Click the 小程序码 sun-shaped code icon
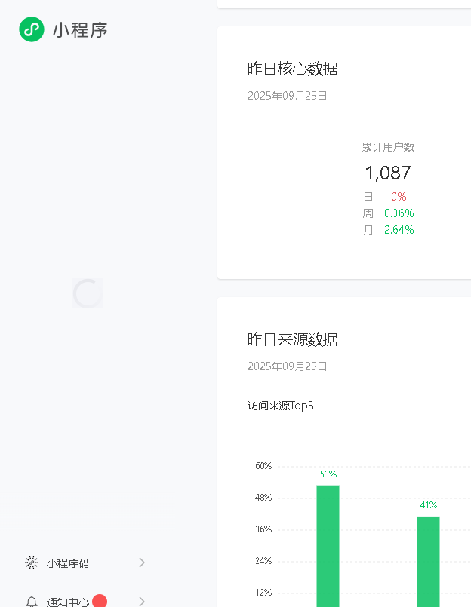This screenshot has width=471, height=607. pos(32,563)
